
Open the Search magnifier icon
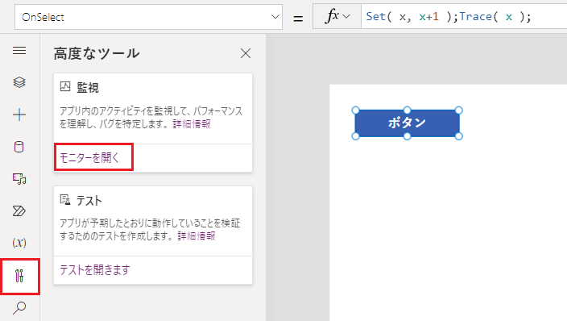pos(19,307)
